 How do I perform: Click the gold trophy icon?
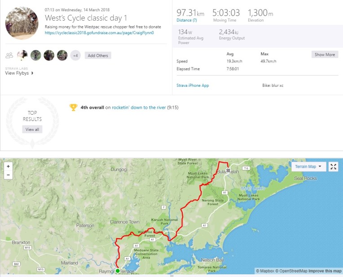tap(73, 107)
